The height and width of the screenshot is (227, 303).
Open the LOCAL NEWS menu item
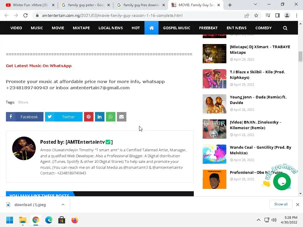[x=111, y=28]
